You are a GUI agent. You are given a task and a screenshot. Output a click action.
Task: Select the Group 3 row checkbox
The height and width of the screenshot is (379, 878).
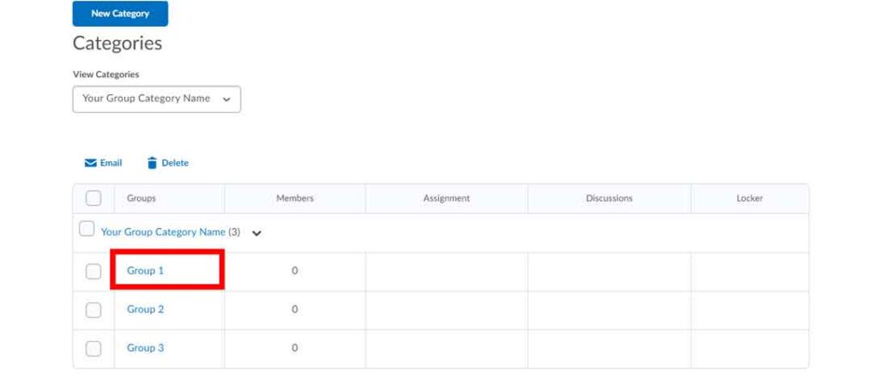coord(93,348)
